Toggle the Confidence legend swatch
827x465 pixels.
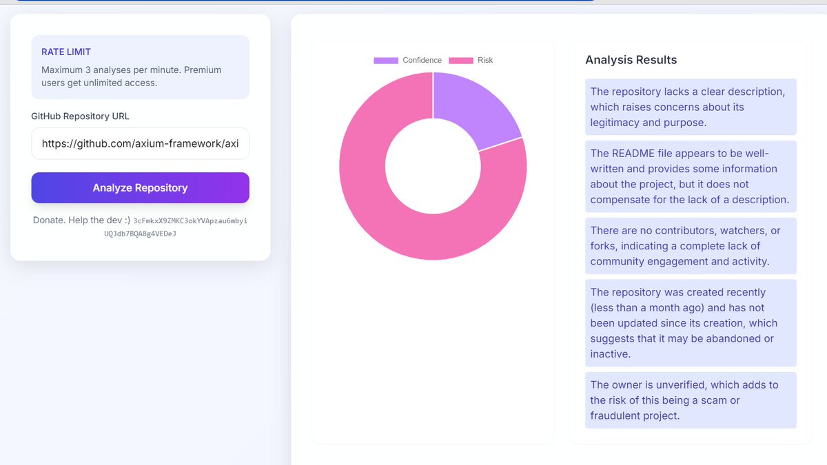click(386, 60)
